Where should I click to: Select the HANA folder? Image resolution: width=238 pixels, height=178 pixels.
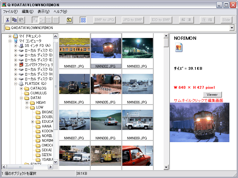click(43, 126)
